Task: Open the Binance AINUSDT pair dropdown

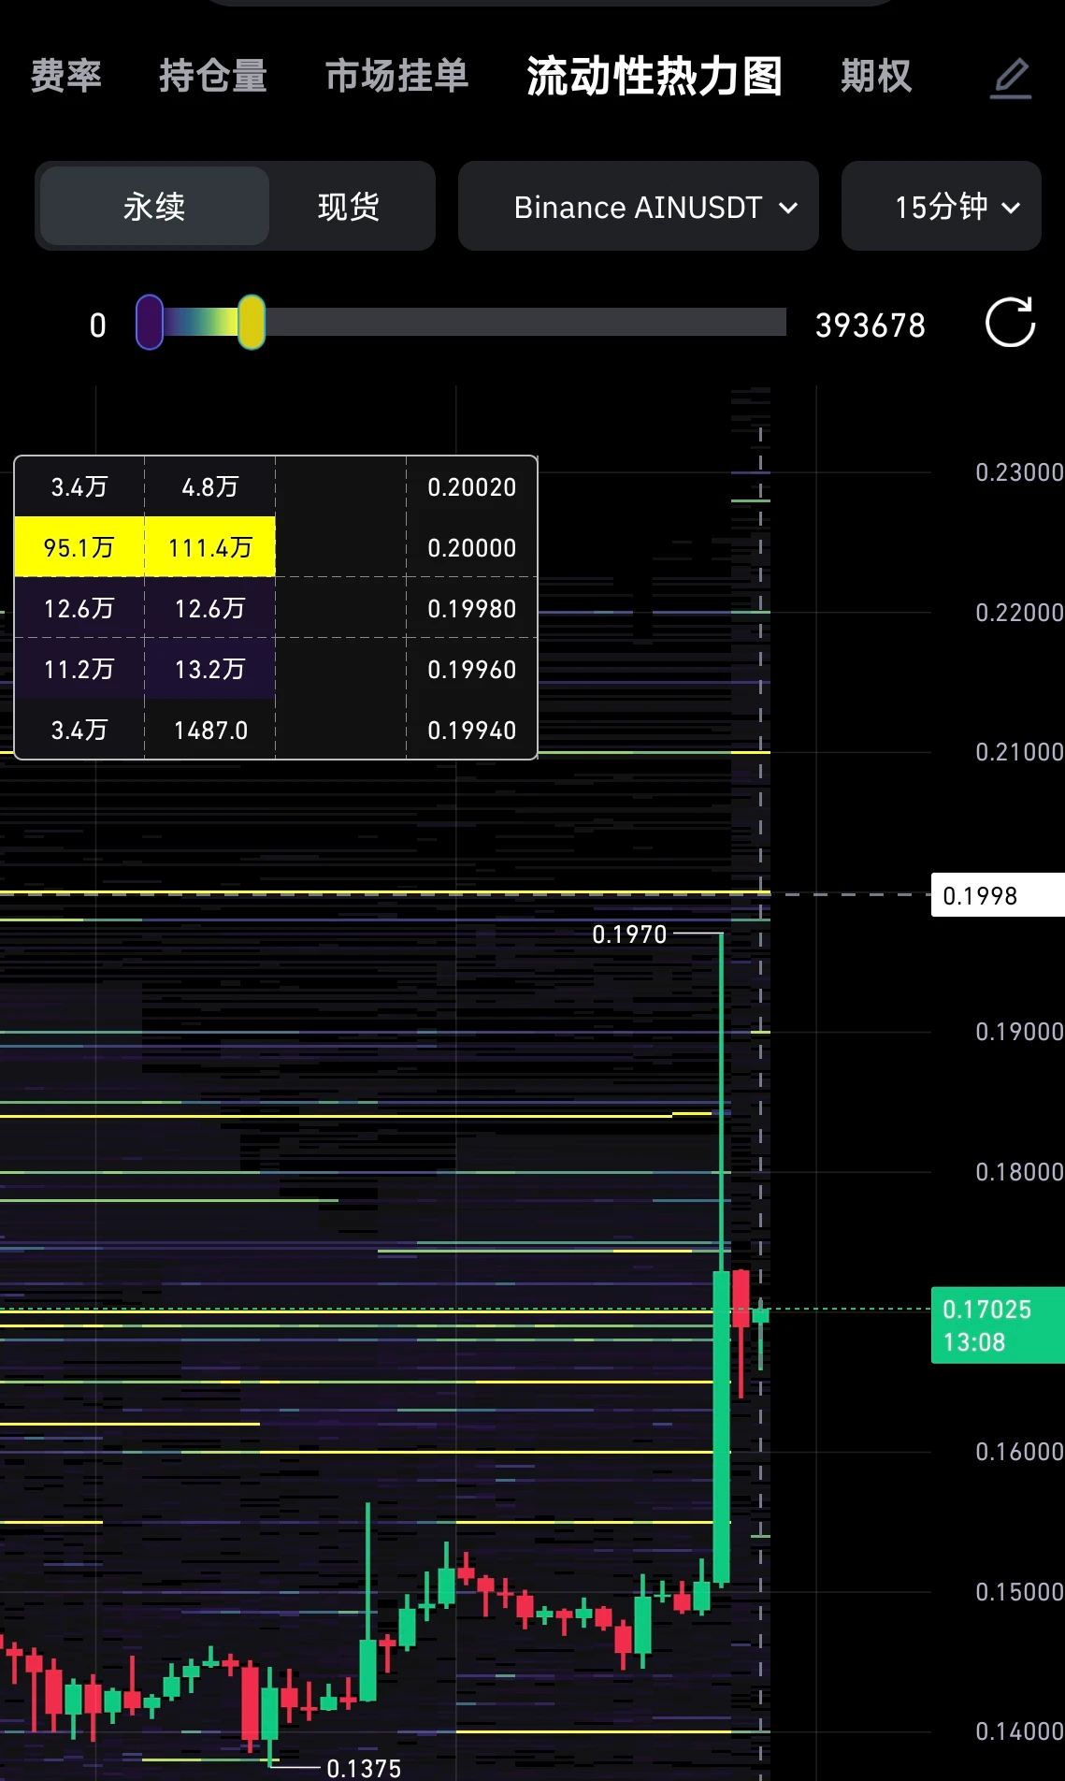Action: [639, 206]
